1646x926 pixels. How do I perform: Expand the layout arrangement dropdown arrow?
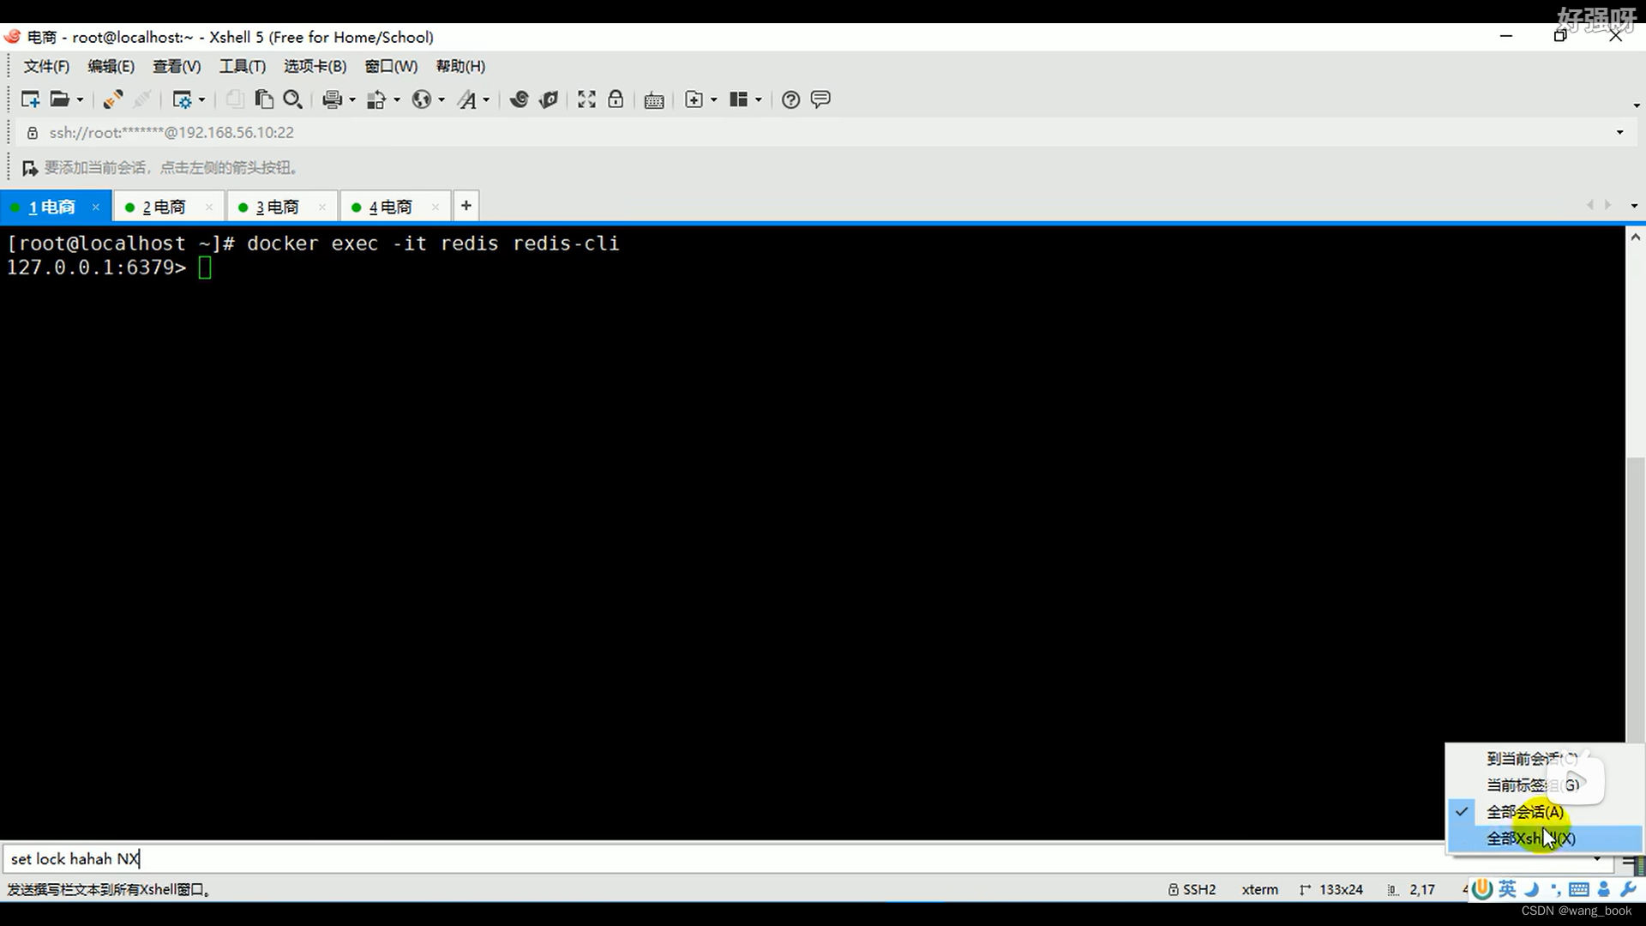click(759, 100)
